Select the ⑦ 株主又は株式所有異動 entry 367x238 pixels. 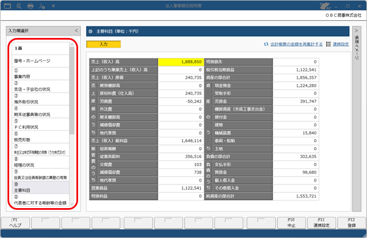[41, 149]
